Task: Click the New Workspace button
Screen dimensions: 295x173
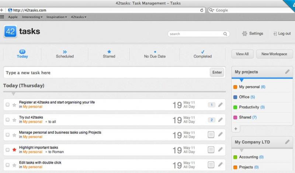Action: pos(274,54)
